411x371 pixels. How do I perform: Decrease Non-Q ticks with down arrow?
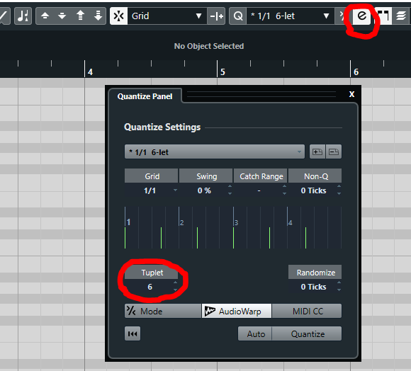coord(339,194)
